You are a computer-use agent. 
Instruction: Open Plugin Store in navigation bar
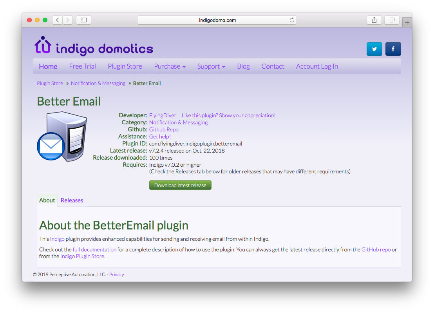tap(125, 67)
